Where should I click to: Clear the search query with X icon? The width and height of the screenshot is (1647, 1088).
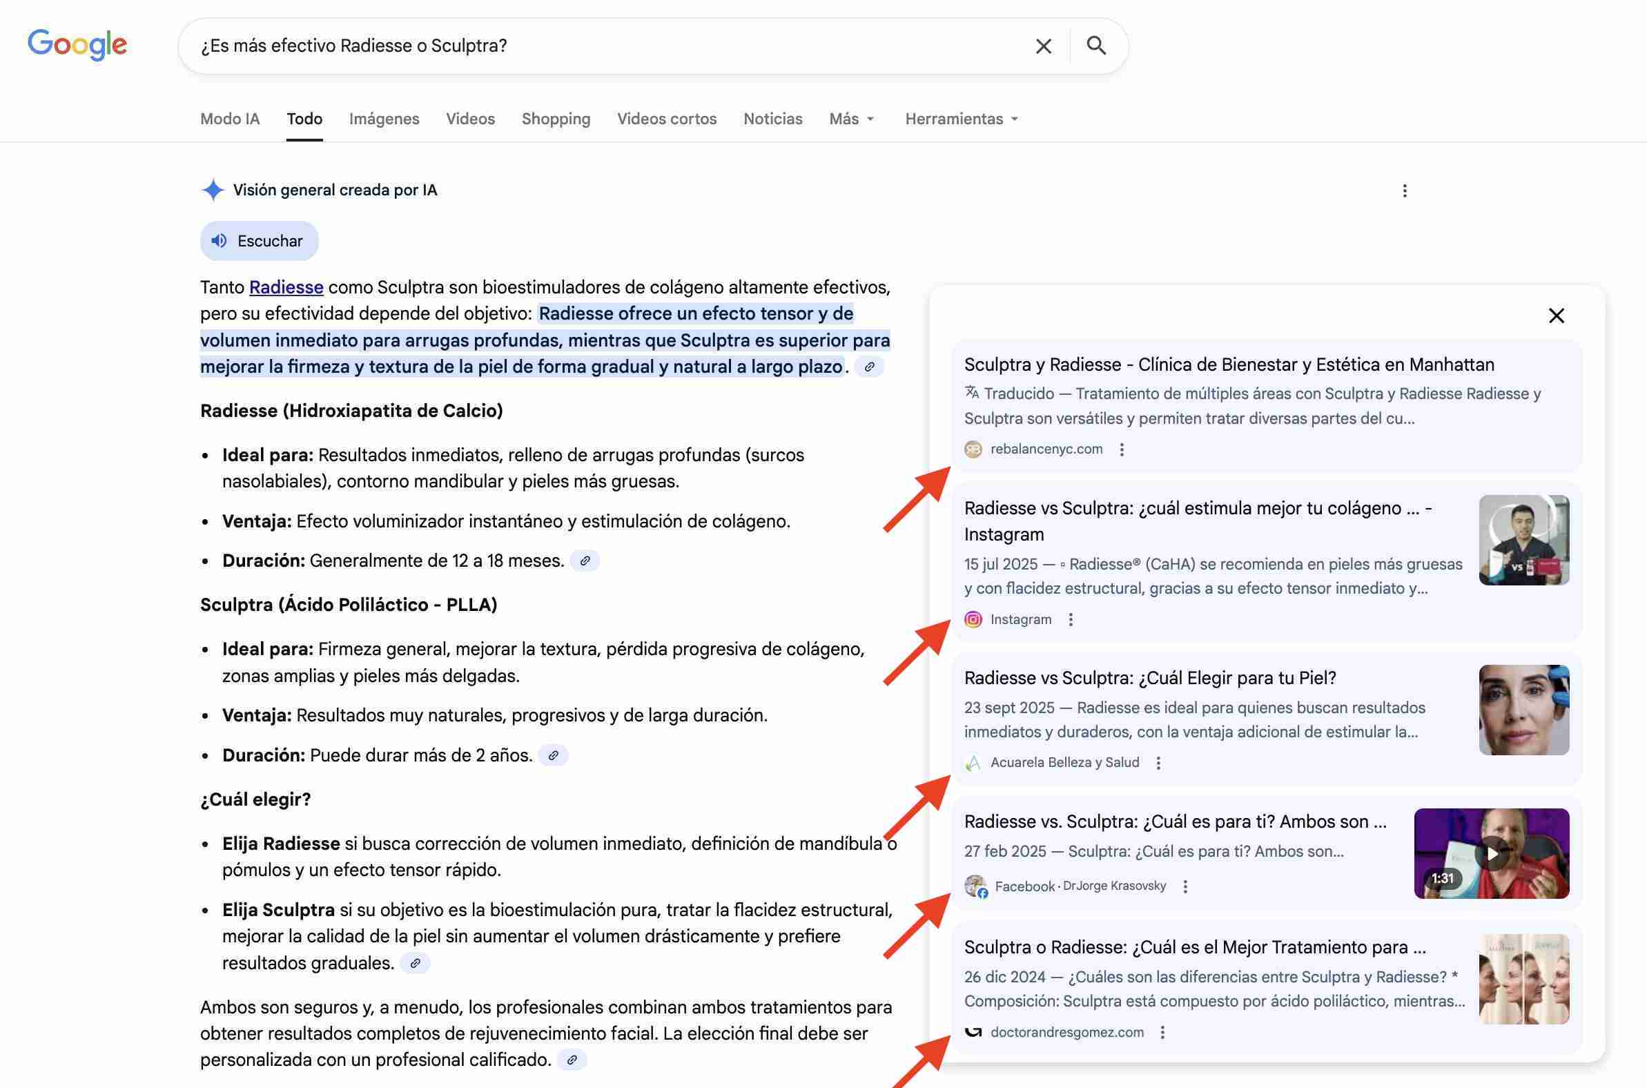[1043, 46]
